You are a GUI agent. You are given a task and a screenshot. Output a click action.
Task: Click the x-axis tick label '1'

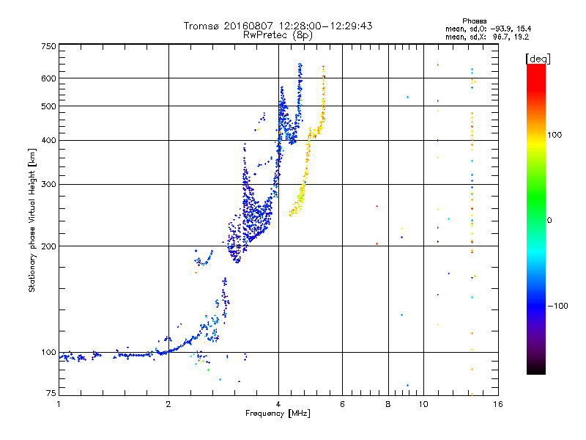click(x=59, y=404)
